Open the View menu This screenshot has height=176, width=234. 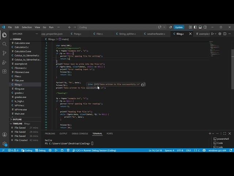coord(37,27)
